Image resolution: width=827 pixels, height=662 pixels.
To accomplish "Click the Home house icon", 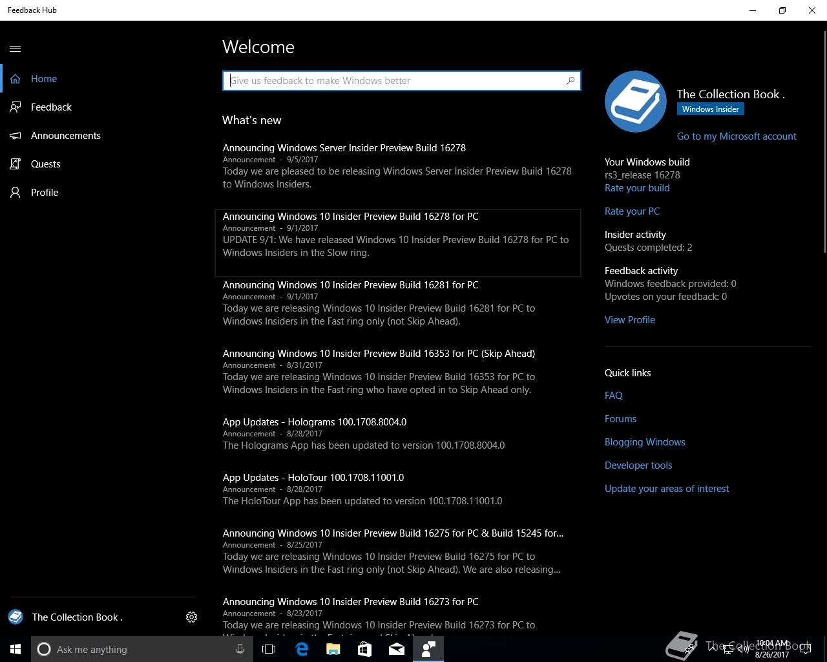I will pyautogui.click(x=16, y=79).
